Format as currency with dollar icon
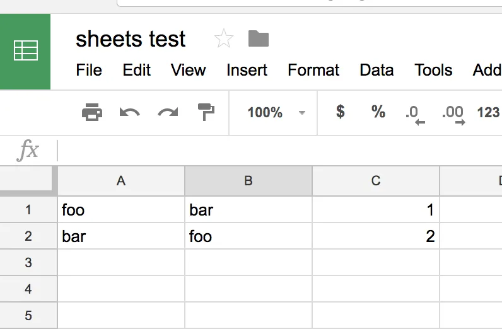502x329 pixels. [x=341, y=112]
